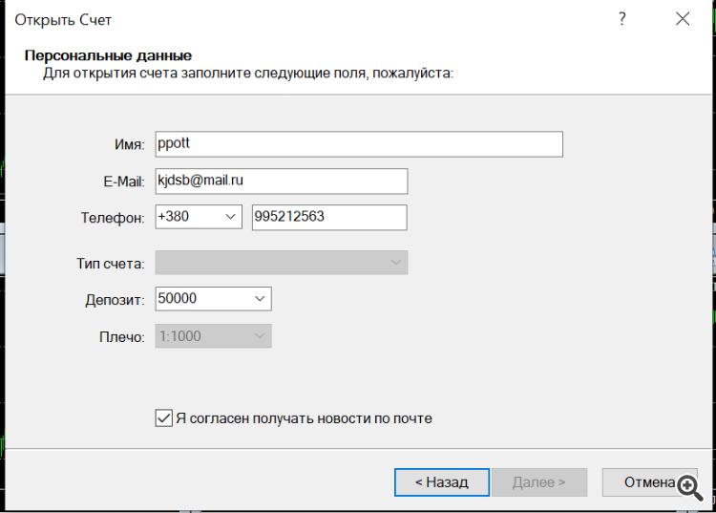Focus the Имя field containing ppott
The image size is (716, 513).
click(359, 144)
